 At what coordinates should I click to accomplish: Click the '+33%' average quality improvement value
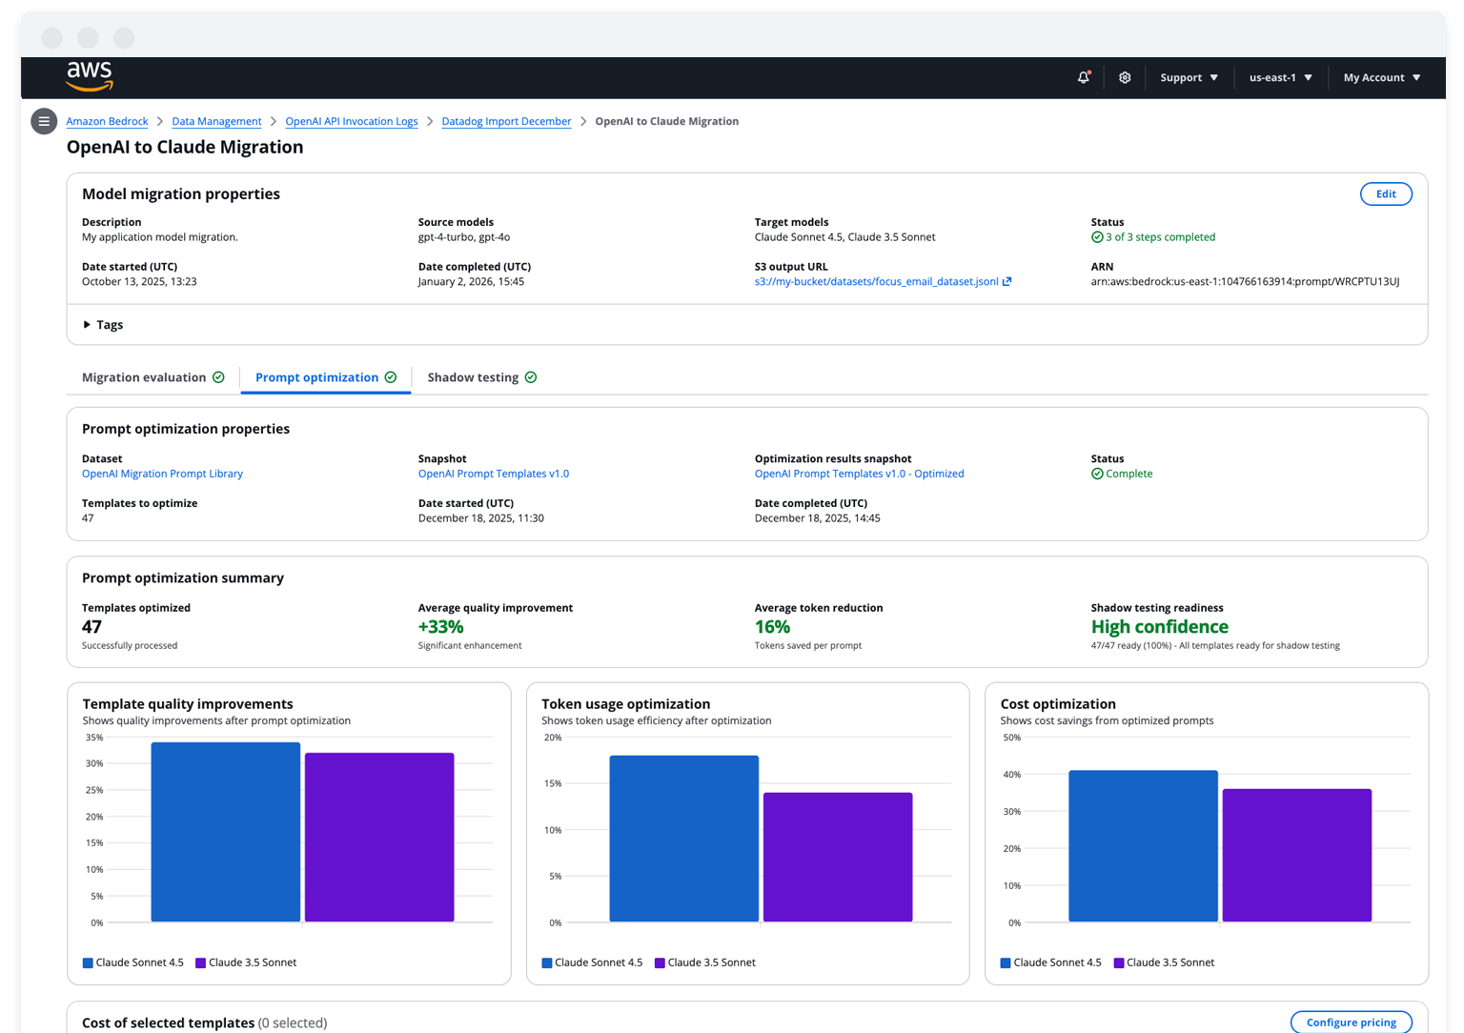pyautogui.click(x=440, y=627)
